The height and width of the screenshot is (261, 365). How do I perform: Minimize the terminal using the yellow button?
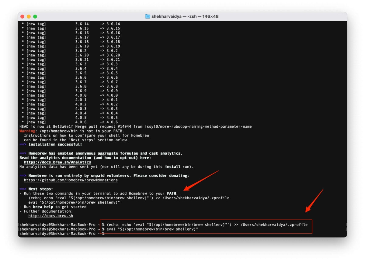[x=29, y=16]
